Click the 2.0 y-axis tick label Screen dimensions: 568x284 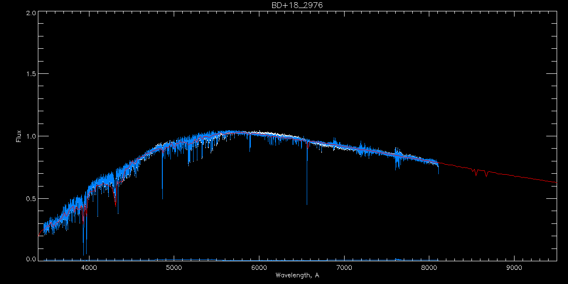(x=31, y=13)
